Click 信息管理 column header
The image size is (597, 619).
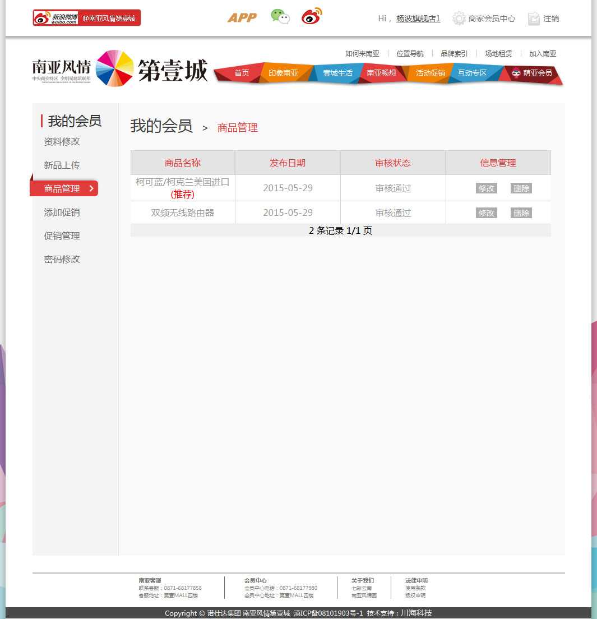[498, 163]
